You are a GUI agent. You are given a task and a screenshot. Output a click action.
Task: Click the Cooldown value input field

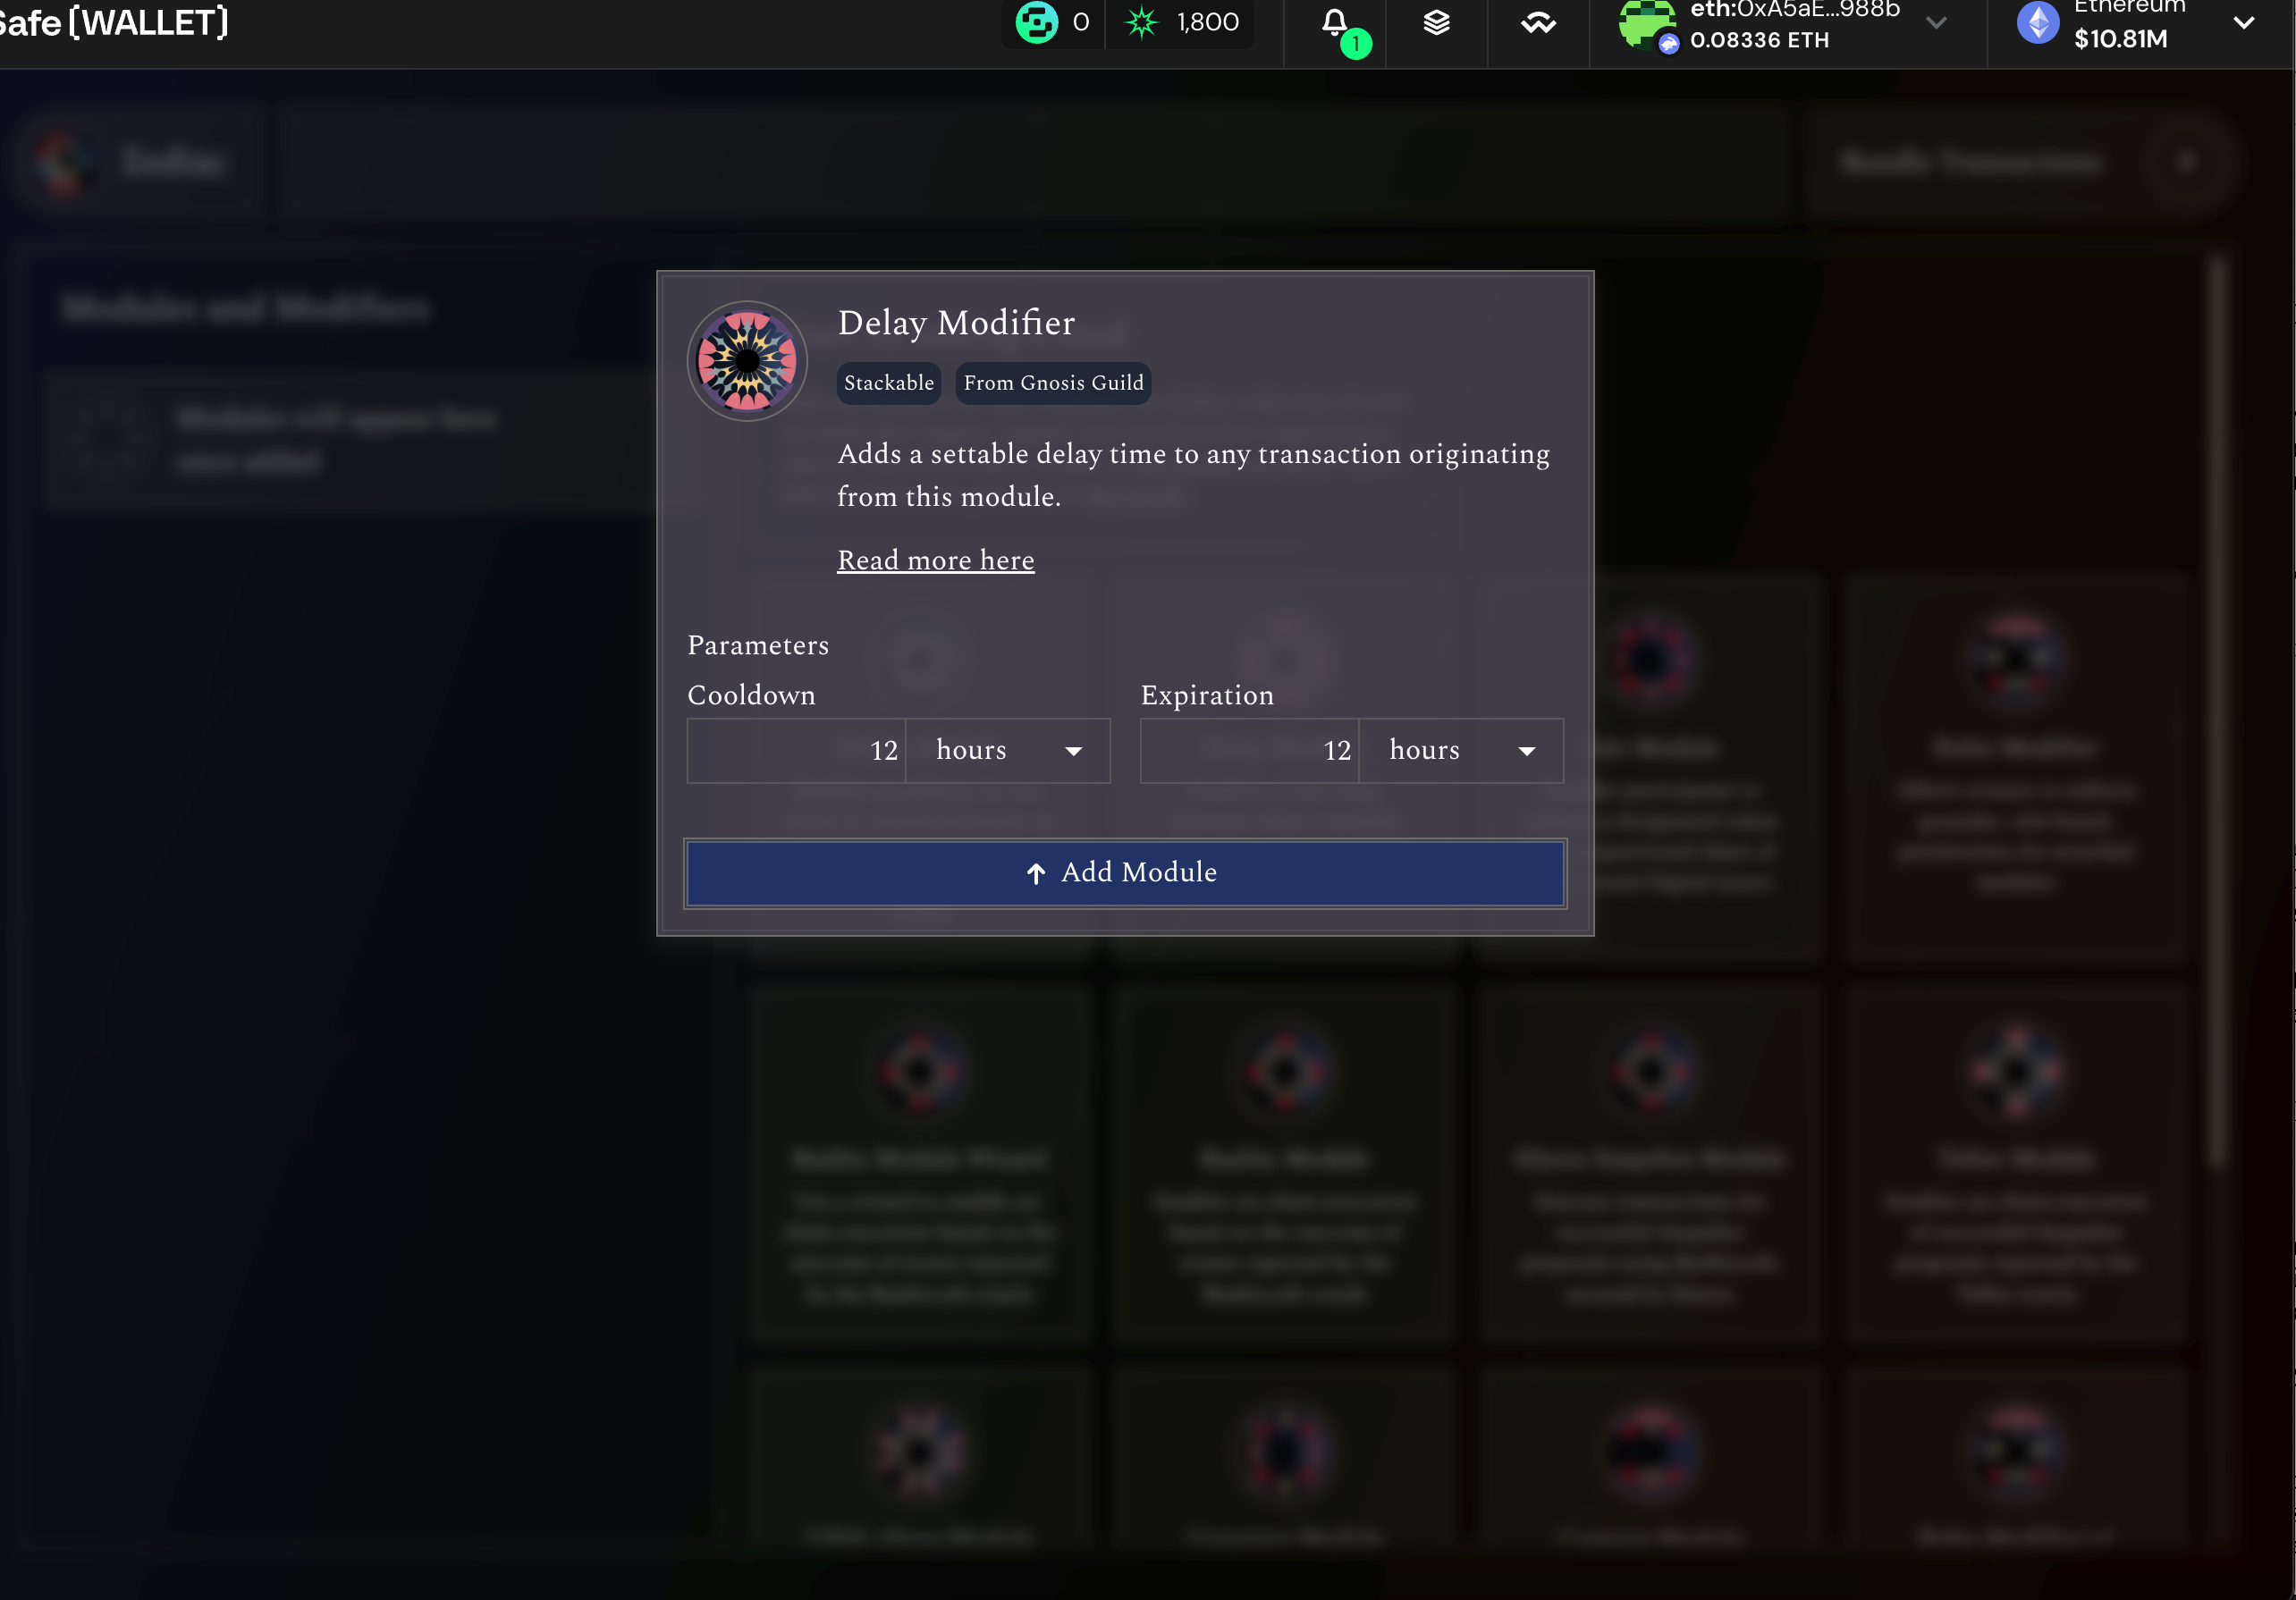click(x=796, y=751)
